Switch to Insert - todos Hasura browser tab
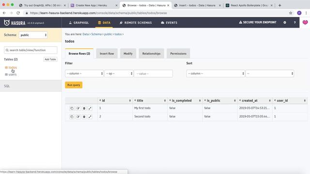 tap(197, 5)
